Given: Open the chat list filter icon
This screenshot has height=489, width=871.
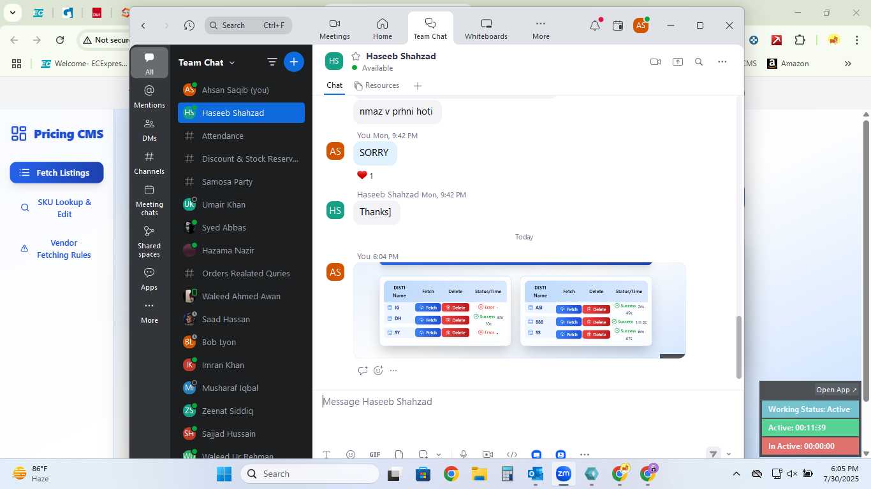Looking at the screenshot, I should point(272,62).
